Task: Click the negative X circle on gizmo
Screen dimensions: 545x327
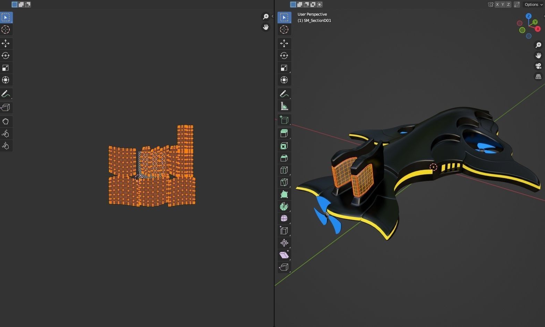Action: [x=519, y=23]
